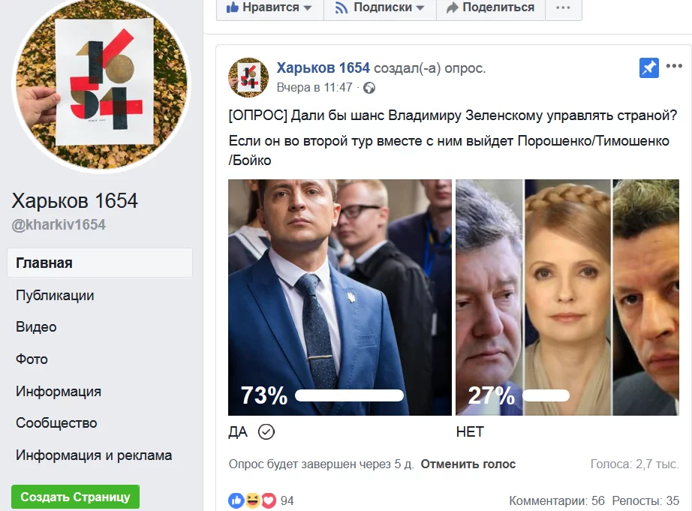
Task: Click the laughing reaction emoji icon
Action: [253, 500]
